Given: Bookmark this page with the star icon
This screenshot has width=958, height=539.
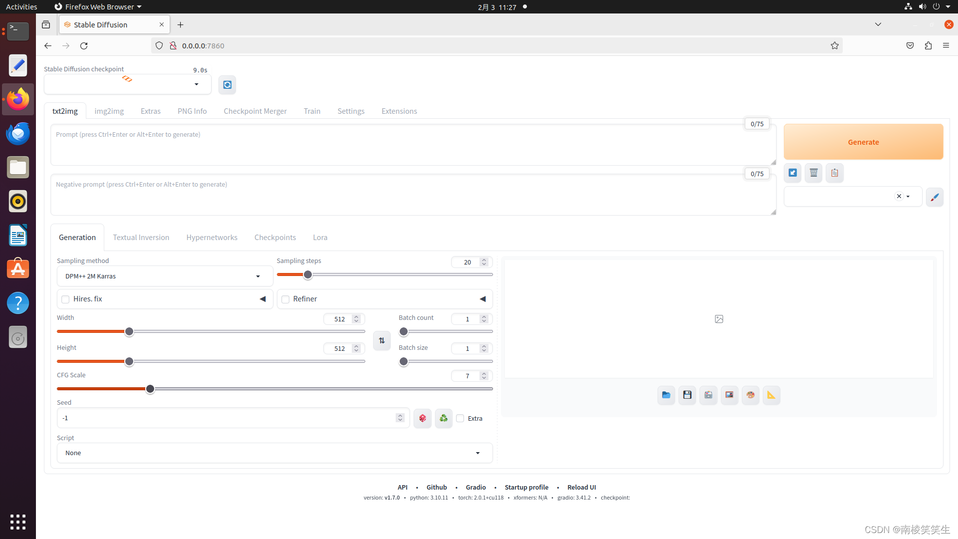Looking at the screenshot, I should (834, 45).
